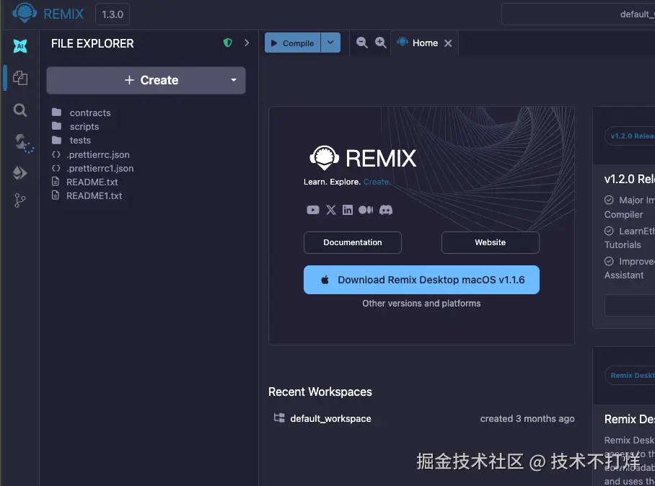Expand the contracts folder
Screen dimensions: 655x486
[x=81, y=112]
